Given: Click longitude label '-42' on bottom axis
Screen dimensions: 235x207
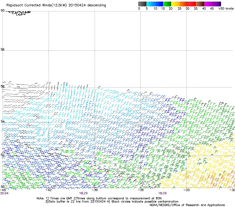Looking at the screenshot, I should (49, 190).
